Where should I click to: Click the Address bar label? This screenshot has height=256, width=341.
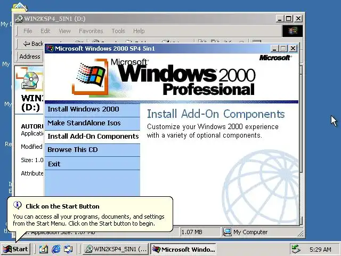tap(30, 57)
